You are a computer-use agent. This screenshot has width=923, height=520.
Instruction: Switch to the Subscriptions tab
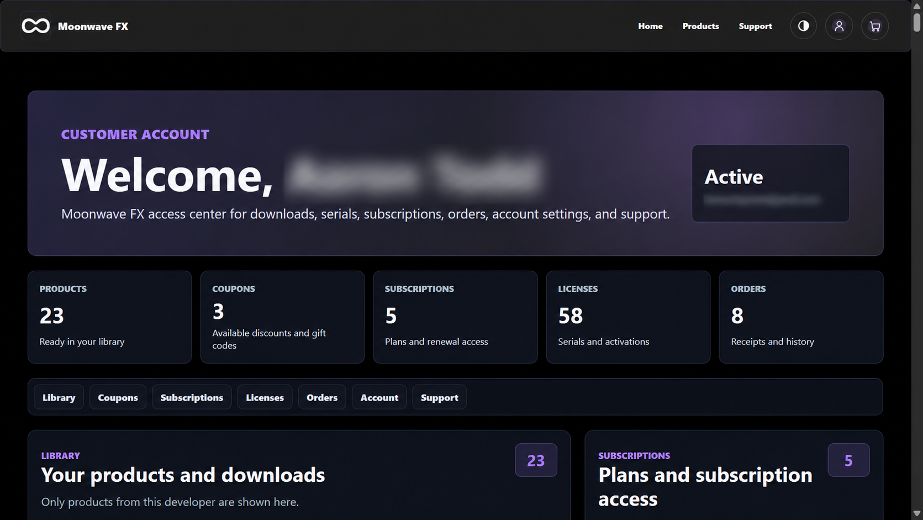pos(192,397)
